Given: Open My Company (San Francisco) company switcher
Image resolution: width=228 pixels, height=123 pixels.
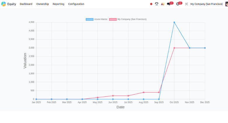Looking at the screenshot, I should [206, 4].
